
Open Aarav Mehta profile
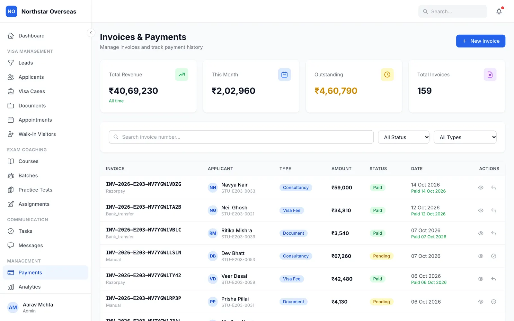[x=45, y=308]
